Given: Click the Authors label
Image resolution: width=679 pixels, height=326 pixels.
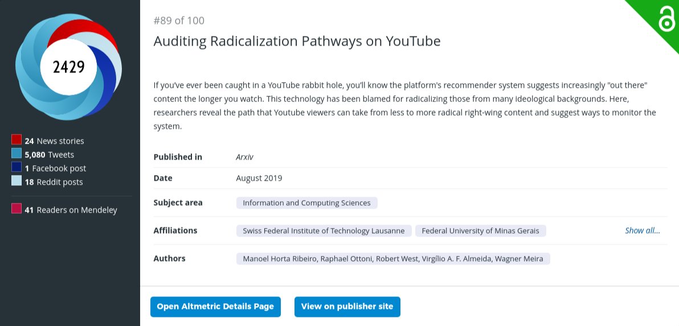Looking at the screenshot, I should click(169, 258).
